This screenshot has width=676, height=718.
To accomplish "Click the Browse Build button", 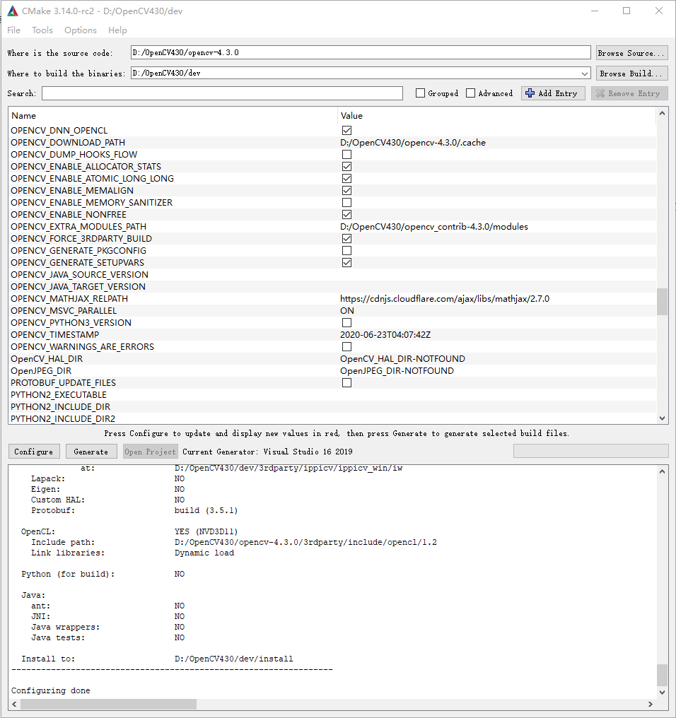I will pyautogui.click(x=632, y=73).
